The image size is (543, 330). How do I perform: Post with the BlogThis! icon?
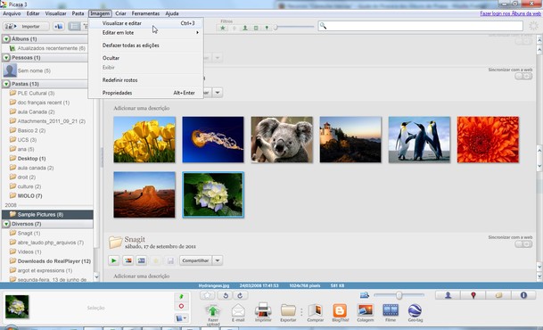(x=340, y=310)
